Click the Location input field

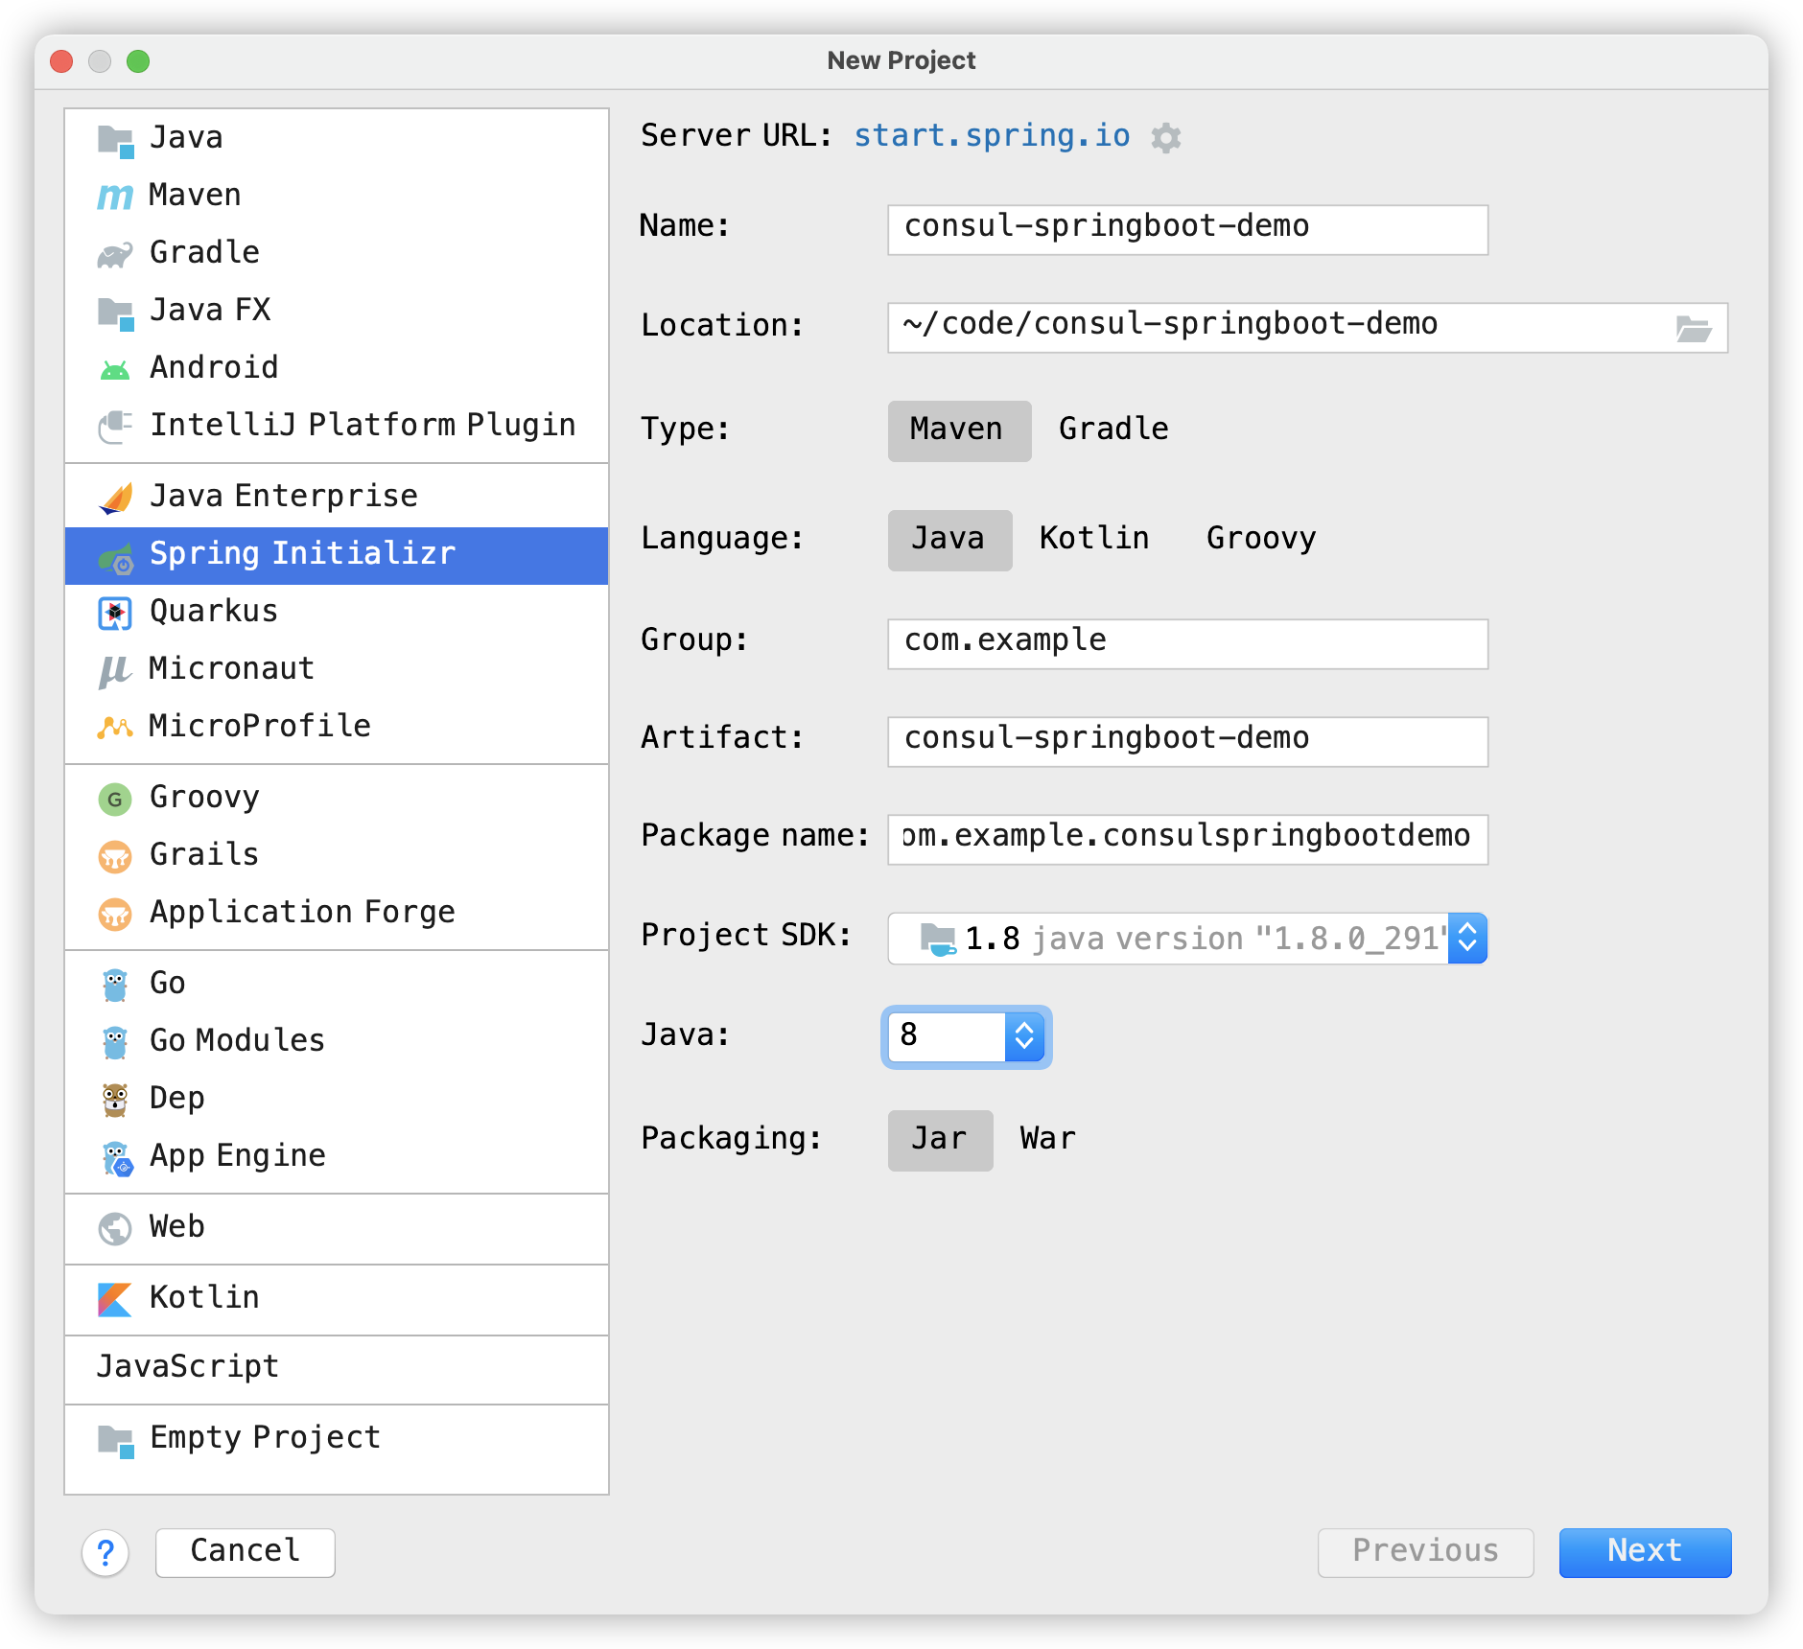tap(1307, 328)
